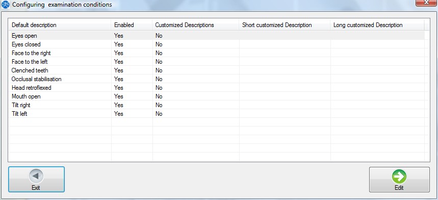This screenshot has height=200, width=438.
Task: Click the green arrow Edit icon
Action: (399, 177)
